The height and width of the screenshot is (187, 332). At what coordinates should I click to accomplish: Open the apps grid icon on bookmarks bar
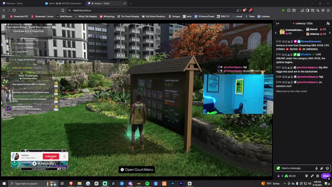(3, 16)
